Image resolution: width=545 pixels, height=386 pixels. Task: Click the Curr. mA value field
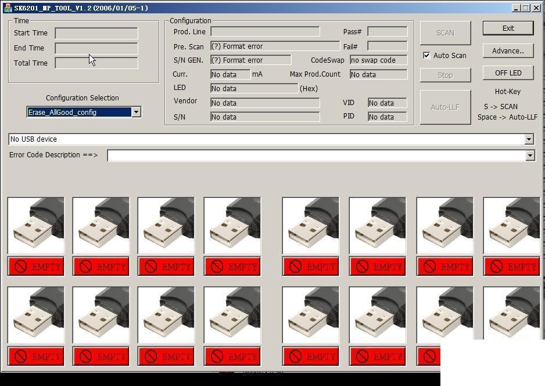pos(230,74)
